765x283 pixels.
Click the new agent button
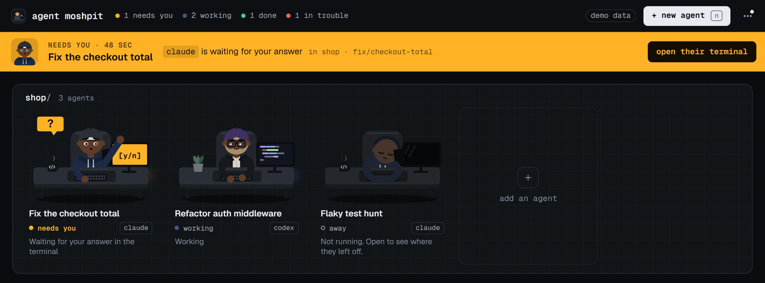pyautogui.click(x=687, y=16)
